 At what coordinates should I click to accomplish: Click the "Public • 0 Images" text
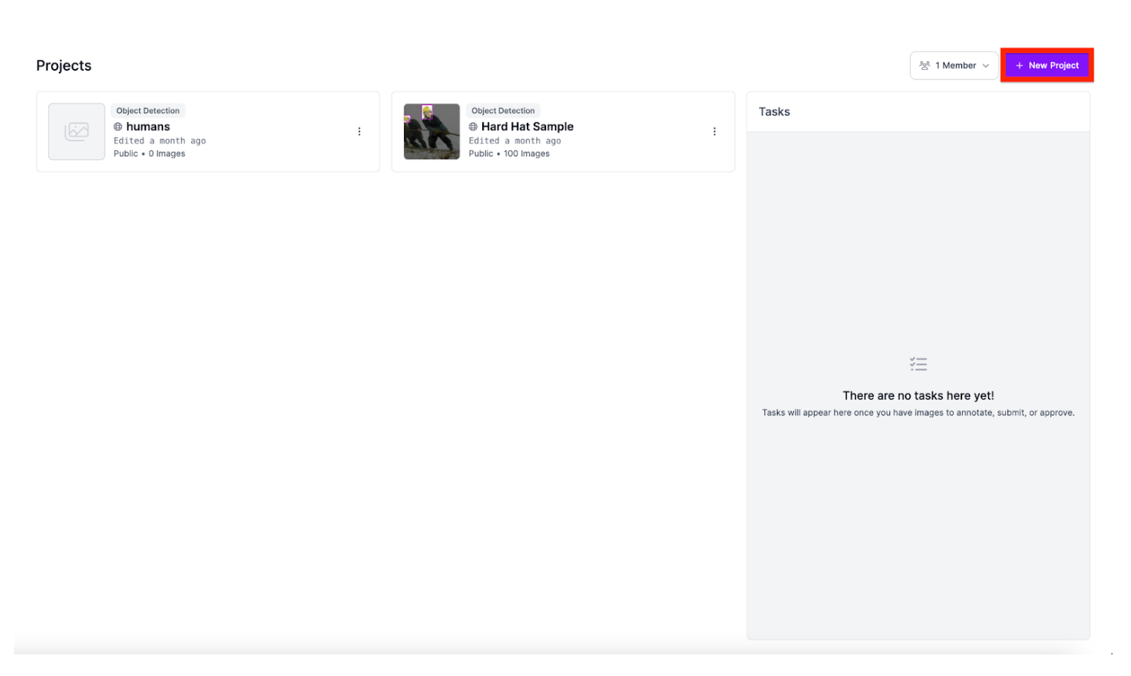coord(150,153)
